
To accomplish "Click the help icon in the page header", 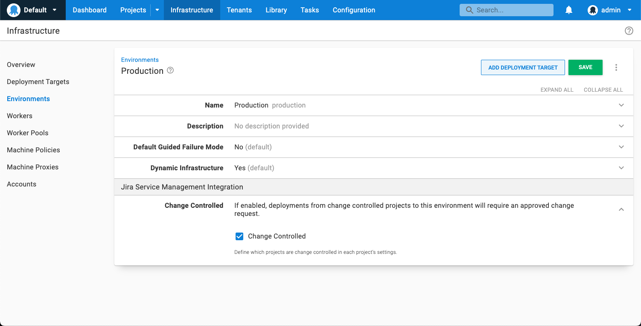I will pyautogui.click(x=629, y=30).
